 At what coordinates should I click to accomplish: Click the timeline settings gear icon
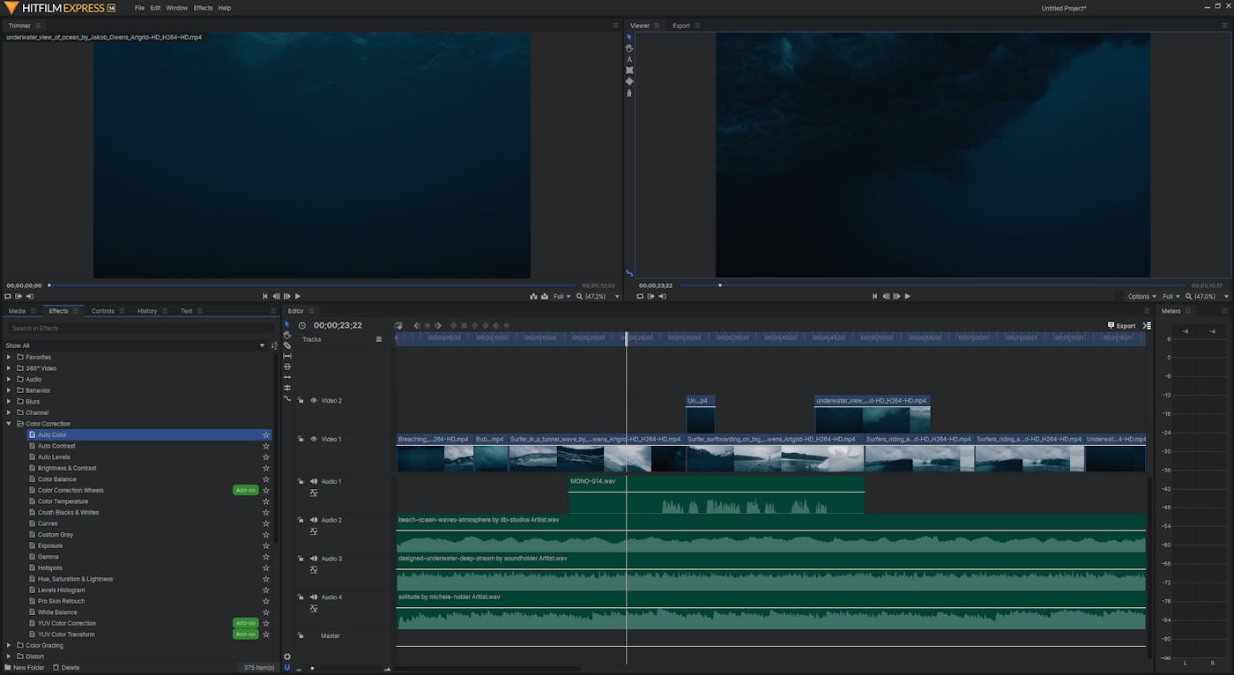pos(287,656)
